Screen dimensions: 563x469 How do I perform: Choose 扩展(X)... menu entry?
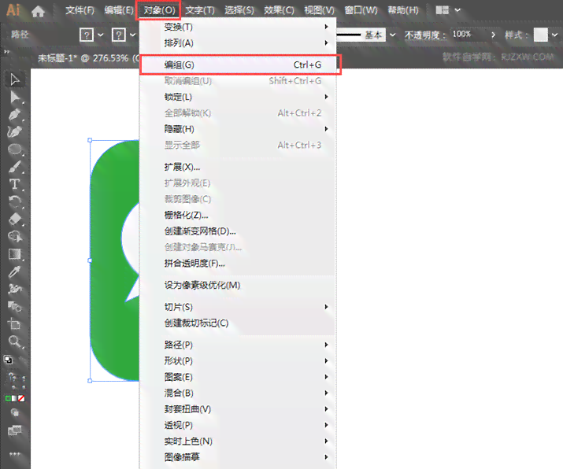pyautogui.click(x=238, y=167)
